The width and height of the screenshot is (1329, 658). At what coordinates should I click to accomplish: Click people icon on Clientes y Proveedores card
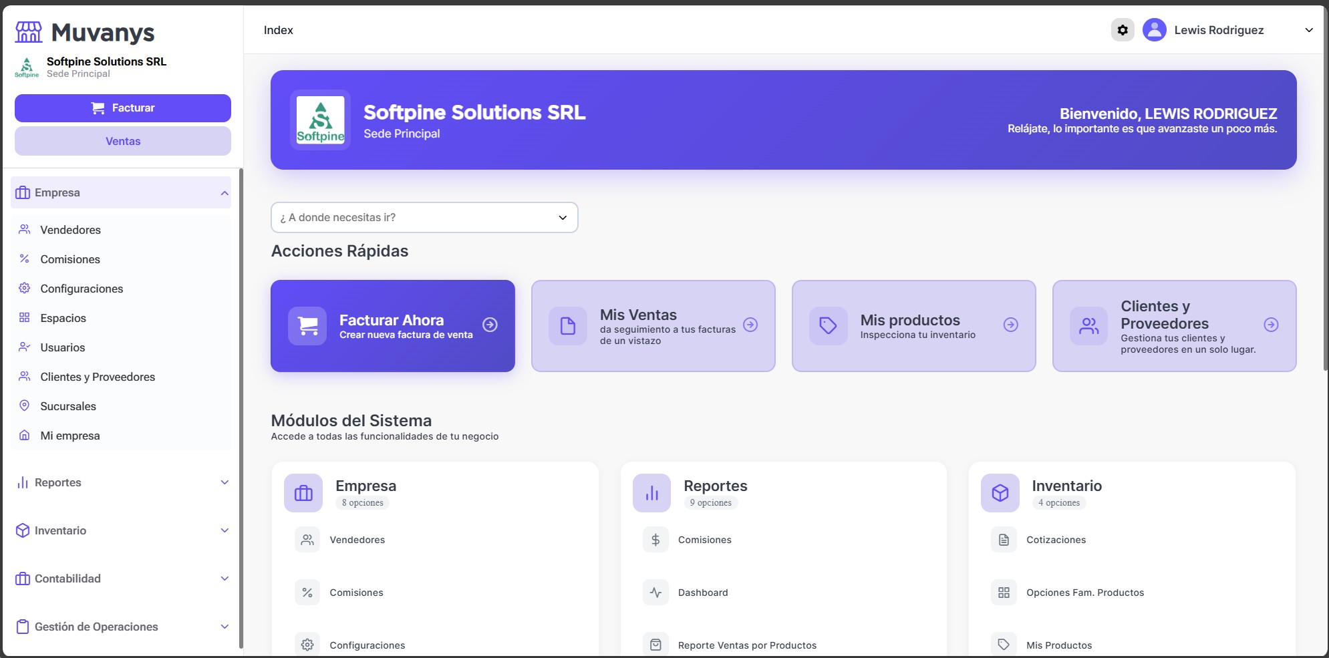pos(1088,326)
